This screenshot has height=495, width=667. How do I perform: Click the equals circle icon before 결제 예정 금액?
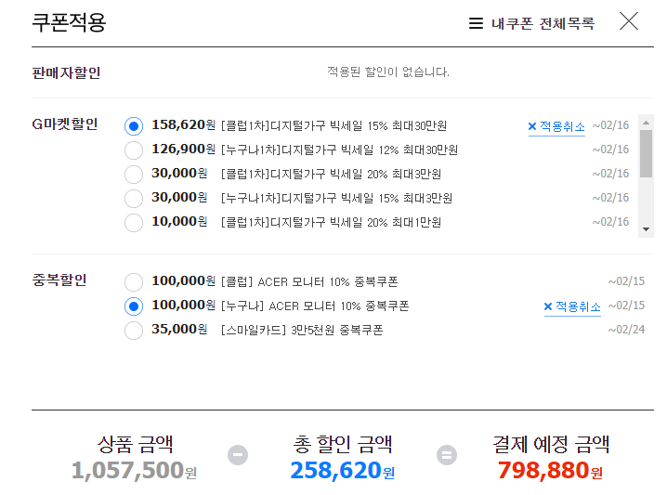pos(447,455)
